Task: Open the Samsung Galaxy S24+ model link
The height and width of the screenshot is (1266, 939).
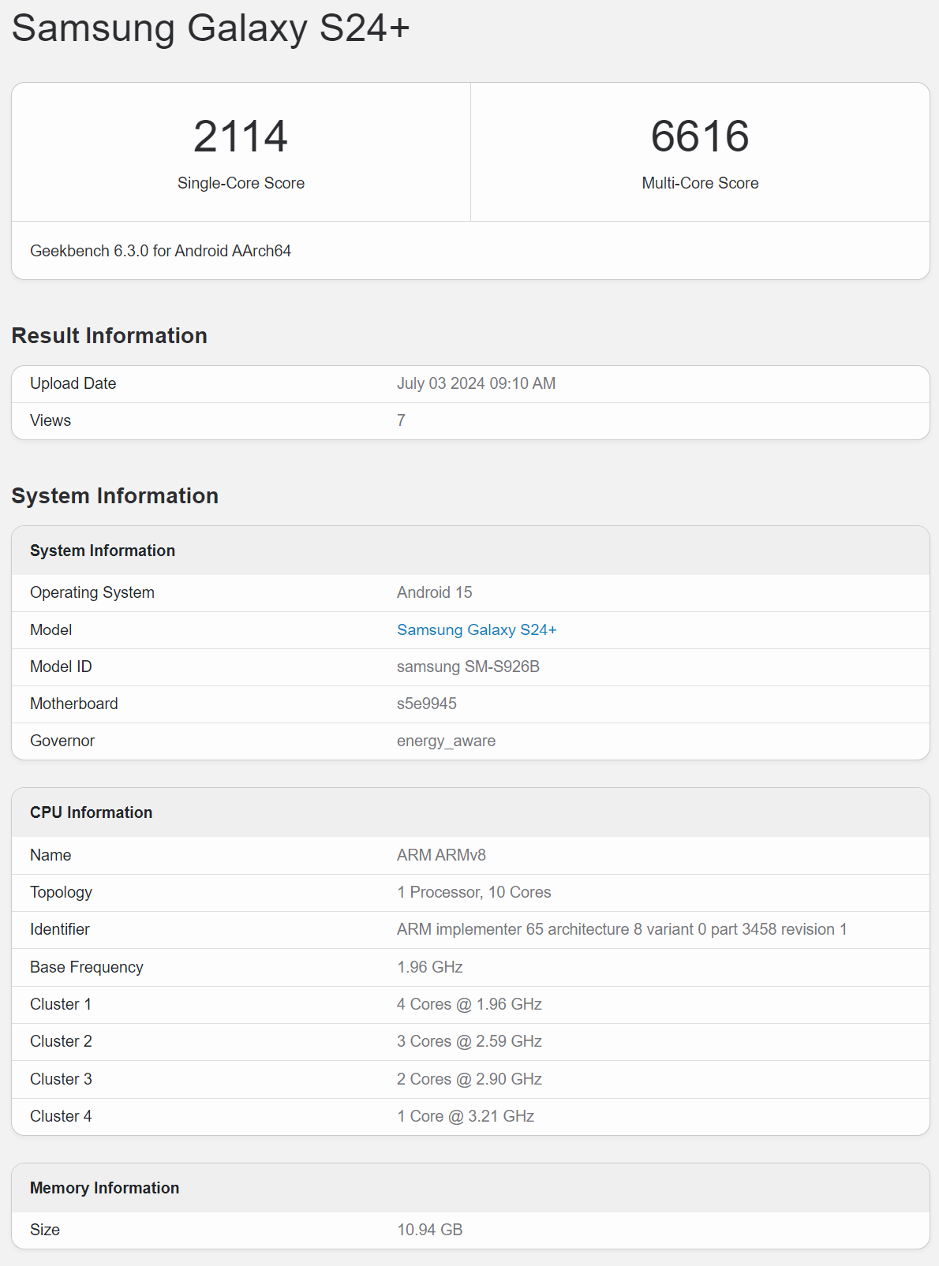Action: [x=477, y=629]
